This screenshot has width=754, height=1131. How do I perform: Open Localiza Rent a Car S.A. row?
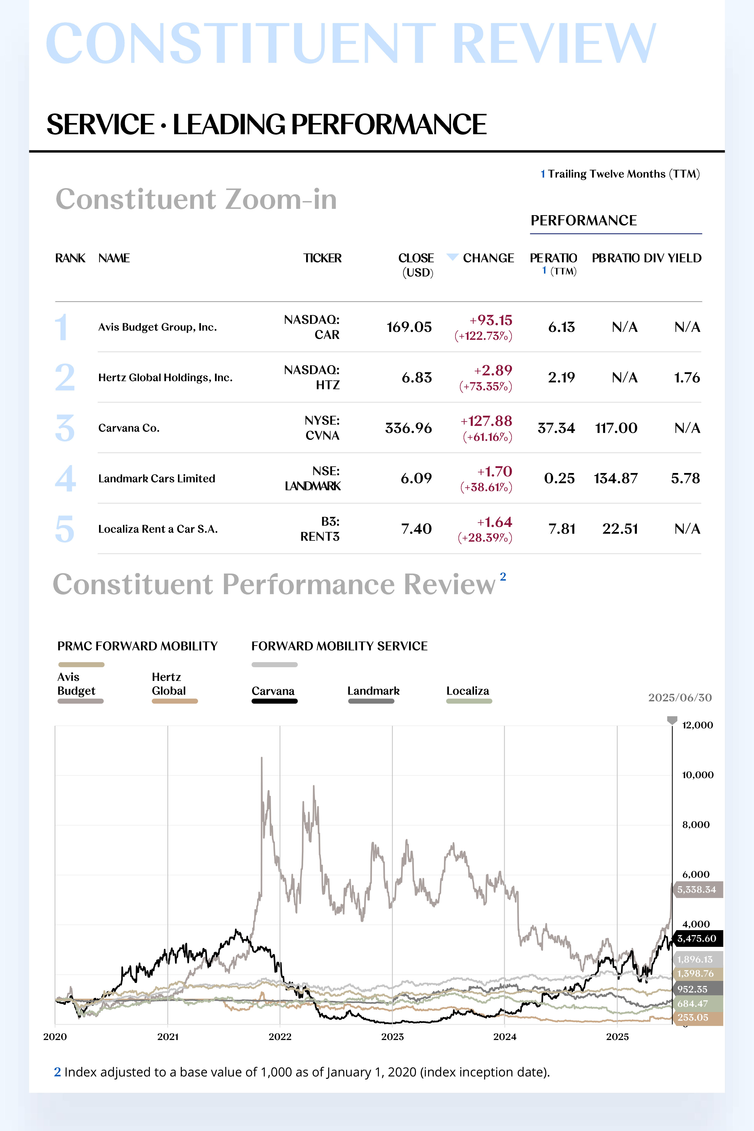(378, 529)
